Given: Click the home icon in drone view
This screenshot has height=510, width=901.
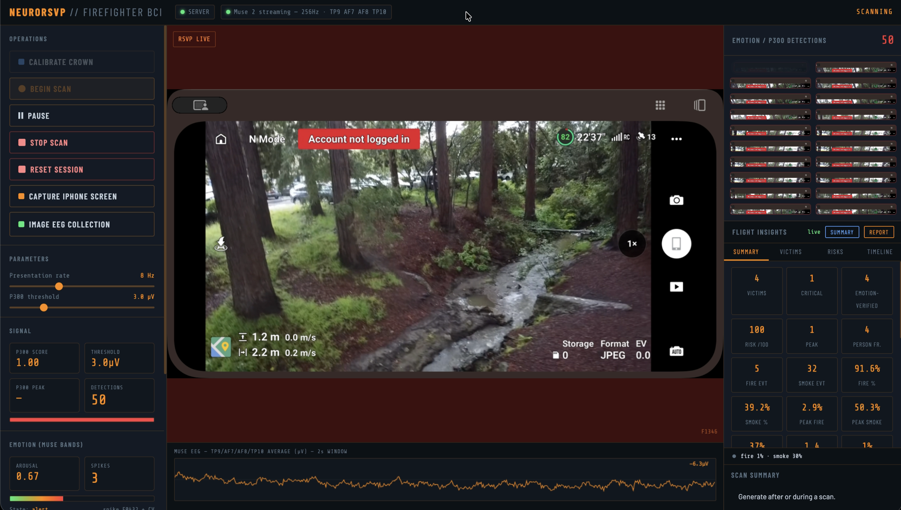Looking at the screenshot, I should pyautogui.click(x=221, y=139).
